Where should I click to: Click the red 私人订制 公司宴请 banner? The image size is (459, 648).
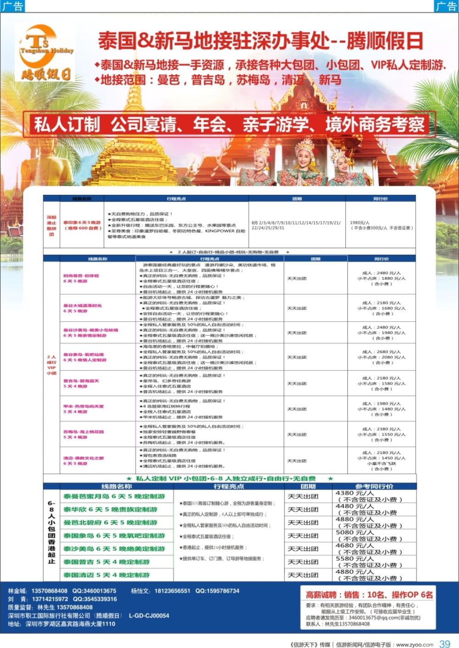229,125
